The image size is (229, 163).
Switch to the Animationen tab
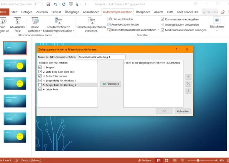coord(91,12)
